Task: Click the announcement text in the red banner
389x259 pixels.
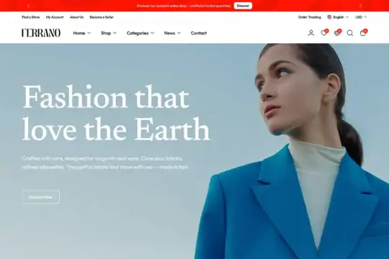Action: coord(184,6)
